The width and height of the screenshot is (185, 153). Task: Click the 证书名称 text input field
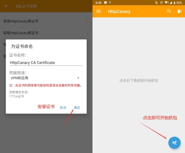46,62
